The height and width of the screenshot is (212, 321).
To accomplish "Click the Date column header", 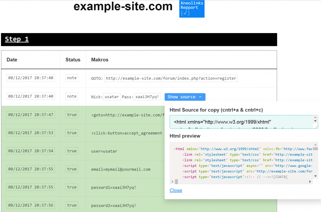I will pos(12,60).
